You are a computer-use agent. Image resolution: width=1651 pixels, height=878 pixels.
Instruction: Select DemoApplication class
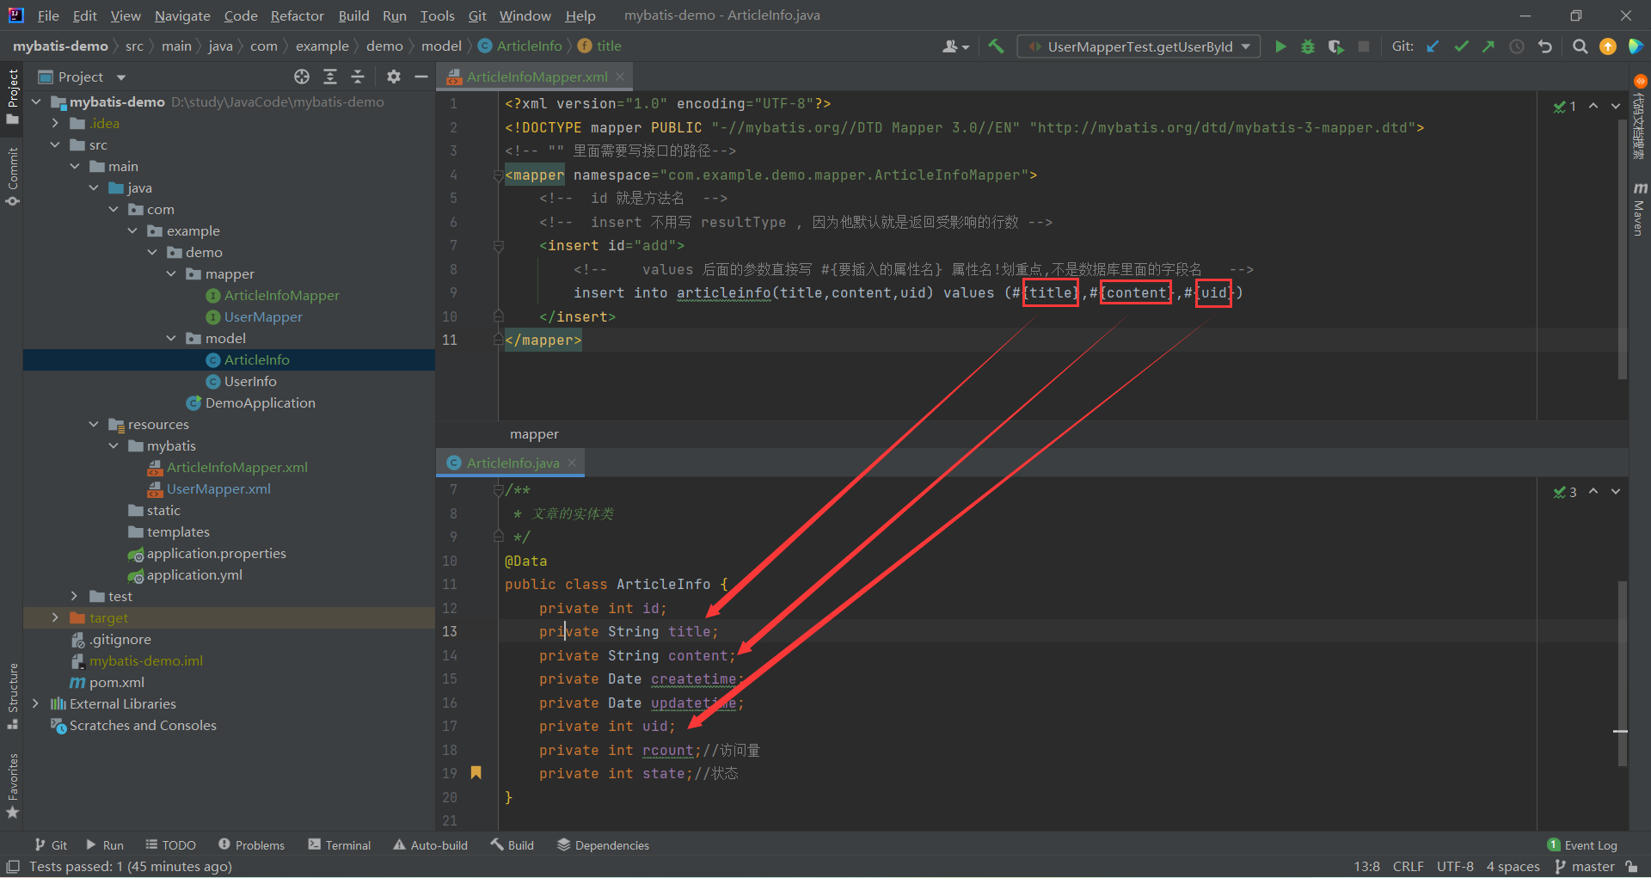(260, 402)
